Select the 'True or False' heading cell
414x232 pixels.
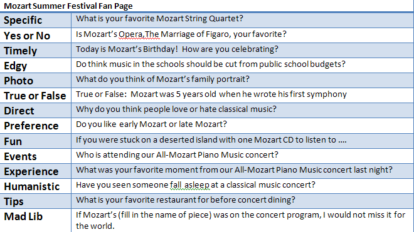tap(35, 95)
